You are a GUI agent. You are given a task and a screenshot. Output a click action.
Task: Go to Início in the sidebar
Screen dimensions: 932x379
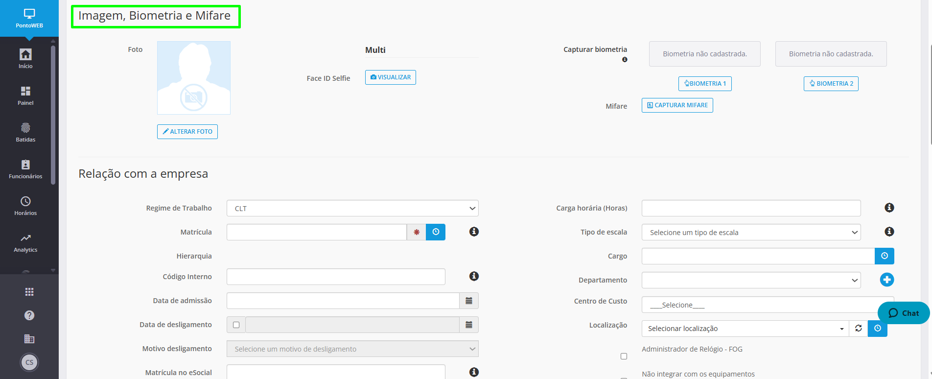coord(25,58)
